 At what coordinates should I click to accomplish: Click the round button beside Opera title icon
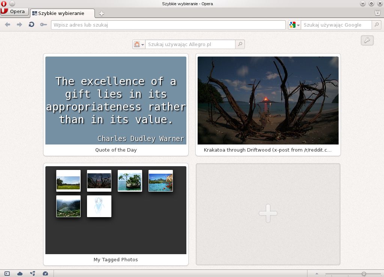click(x=12, y=4)
